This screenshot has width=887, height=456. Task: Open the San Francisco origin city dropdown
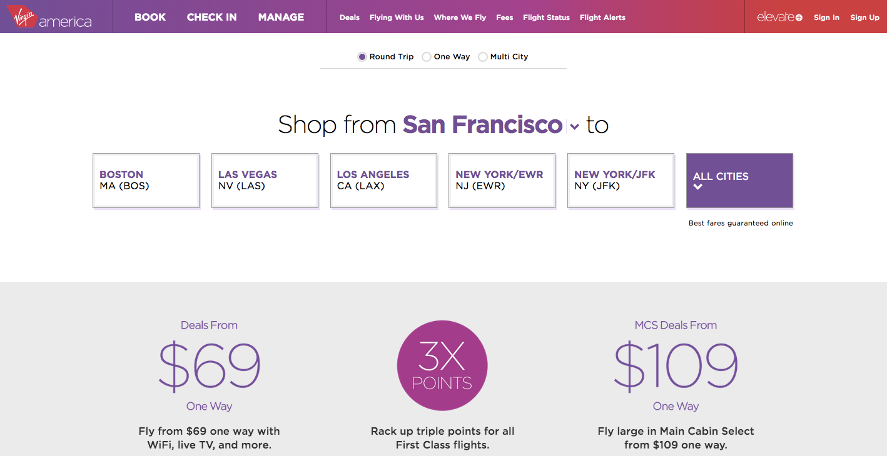574,127
